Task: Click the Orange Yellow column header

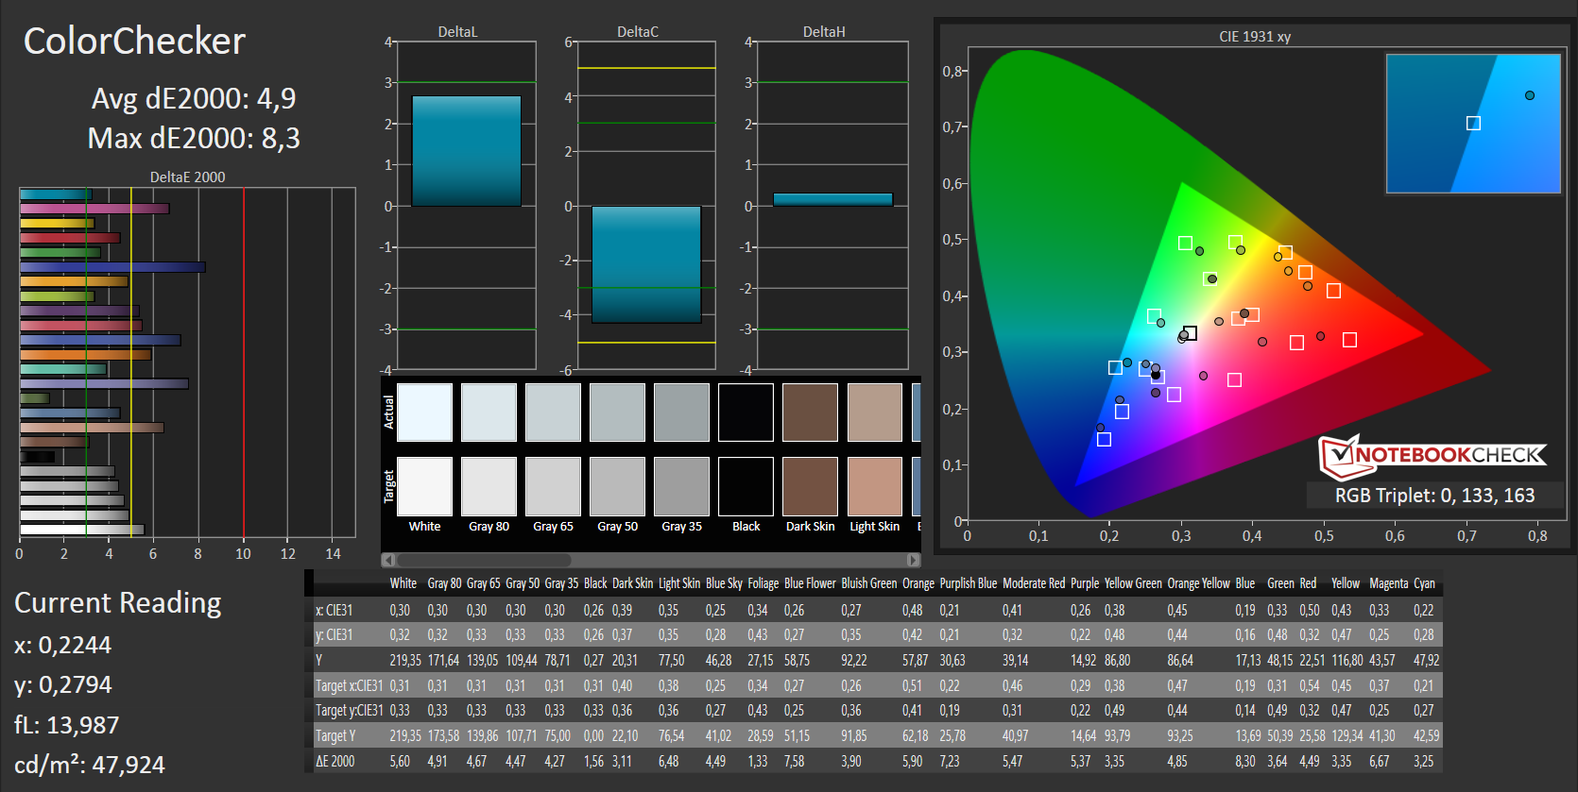Action: 1198,583
